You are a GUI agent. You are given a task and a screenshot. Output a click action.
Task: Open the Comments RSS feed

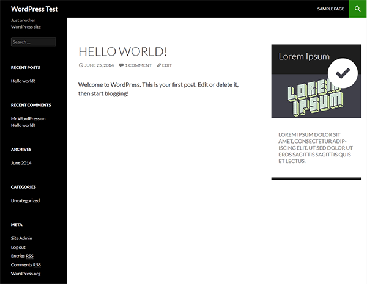[x=26, y=265]
